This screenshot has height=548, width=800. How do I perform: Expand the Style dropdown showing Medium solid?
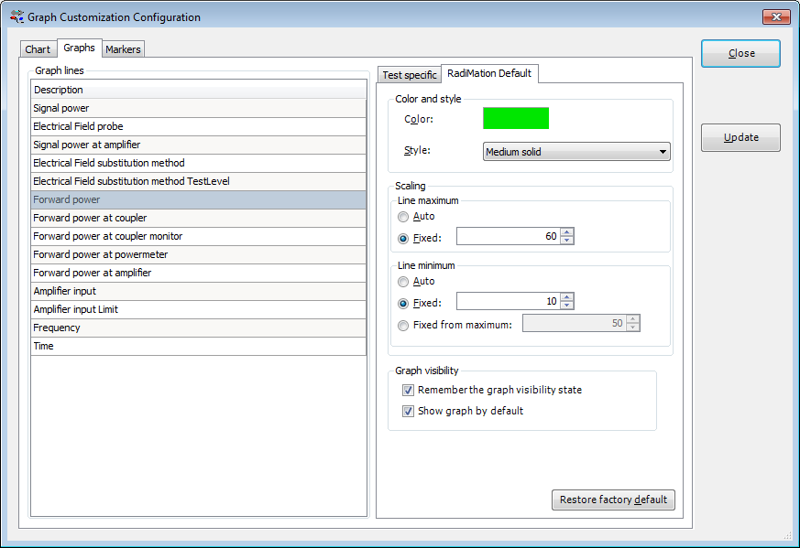tap(576, 152)
